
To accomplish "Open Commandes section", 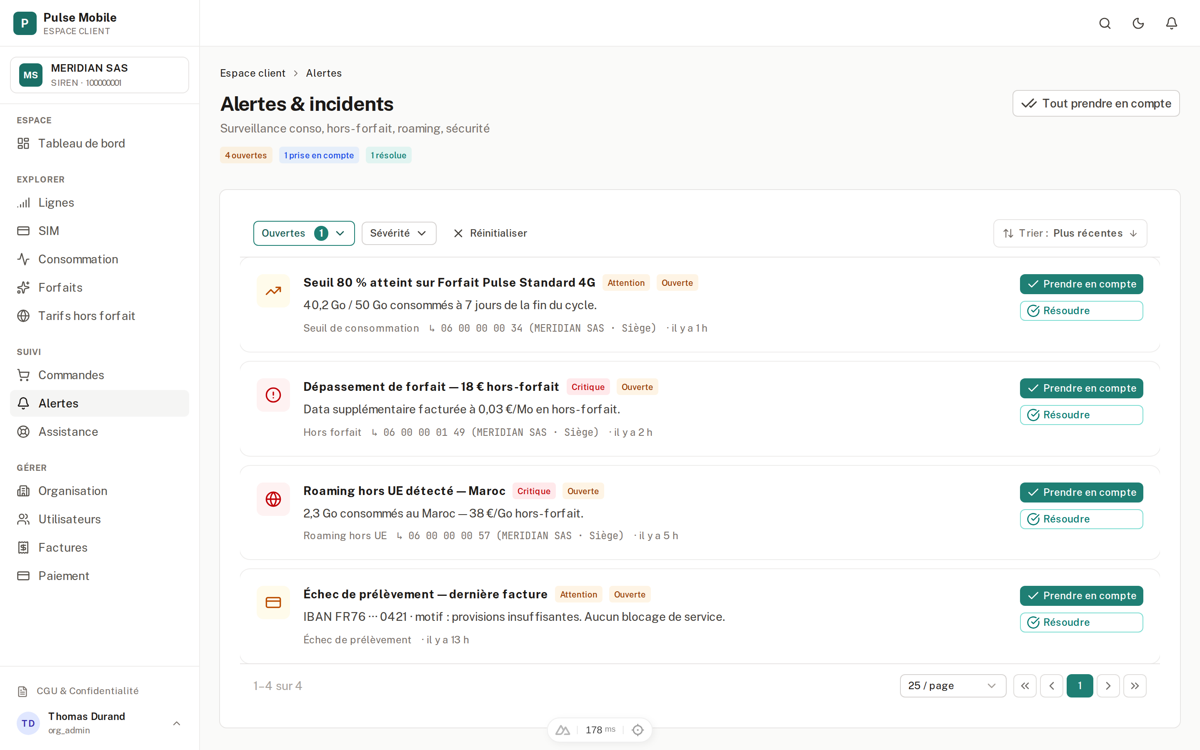I will point(100,375).
